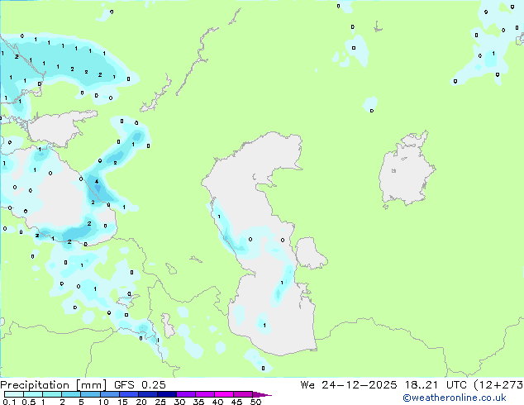Click the '4' precipitation value on map

[97, 182]
